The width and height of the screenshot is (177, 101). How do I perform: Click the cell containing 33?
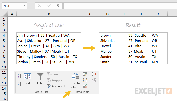pos(124,35)
